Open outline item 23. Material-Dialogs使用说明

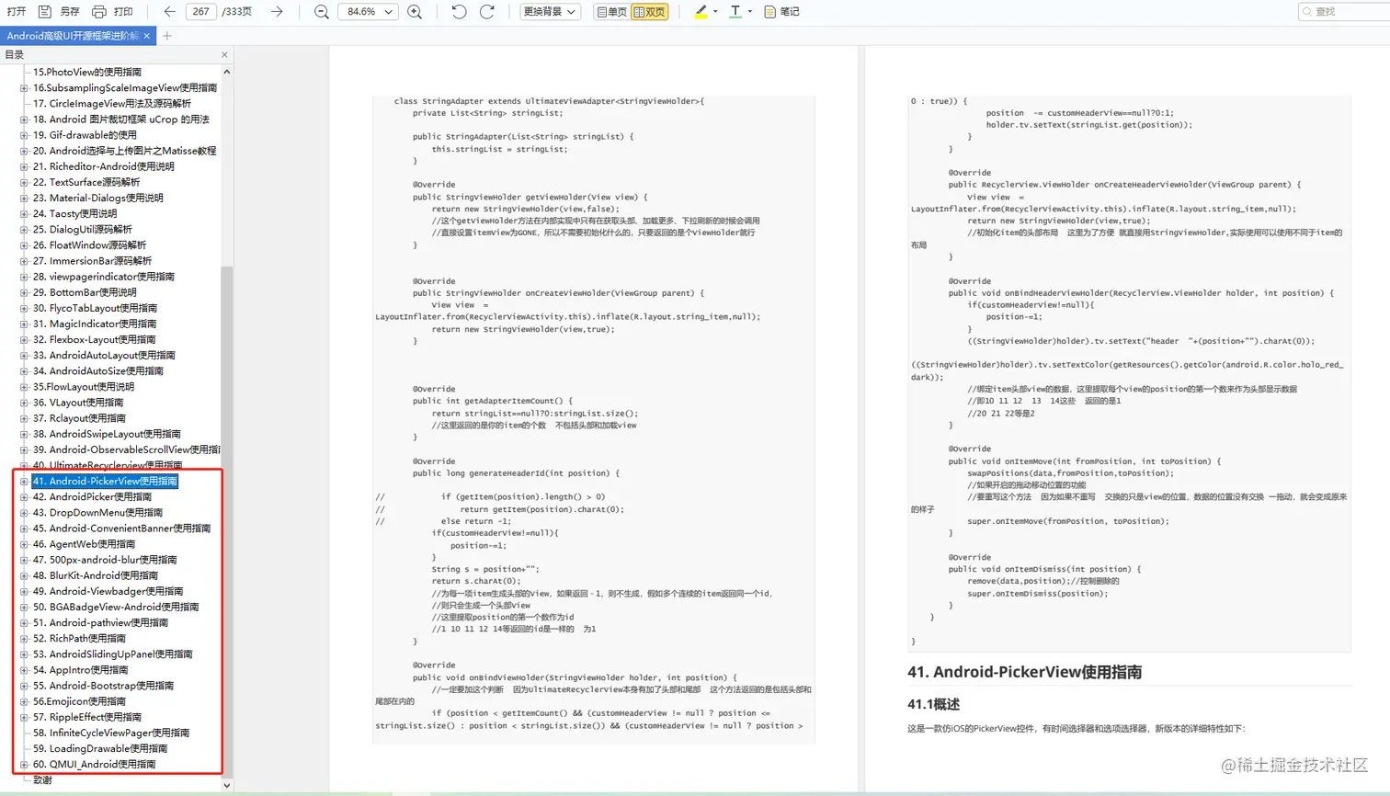tap(97, 198)
